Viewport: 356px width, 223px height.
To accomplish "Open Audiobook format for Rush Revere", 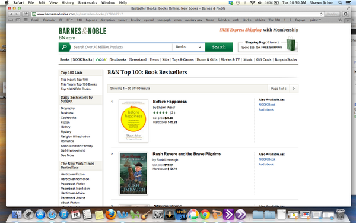I will coord(266,164).
